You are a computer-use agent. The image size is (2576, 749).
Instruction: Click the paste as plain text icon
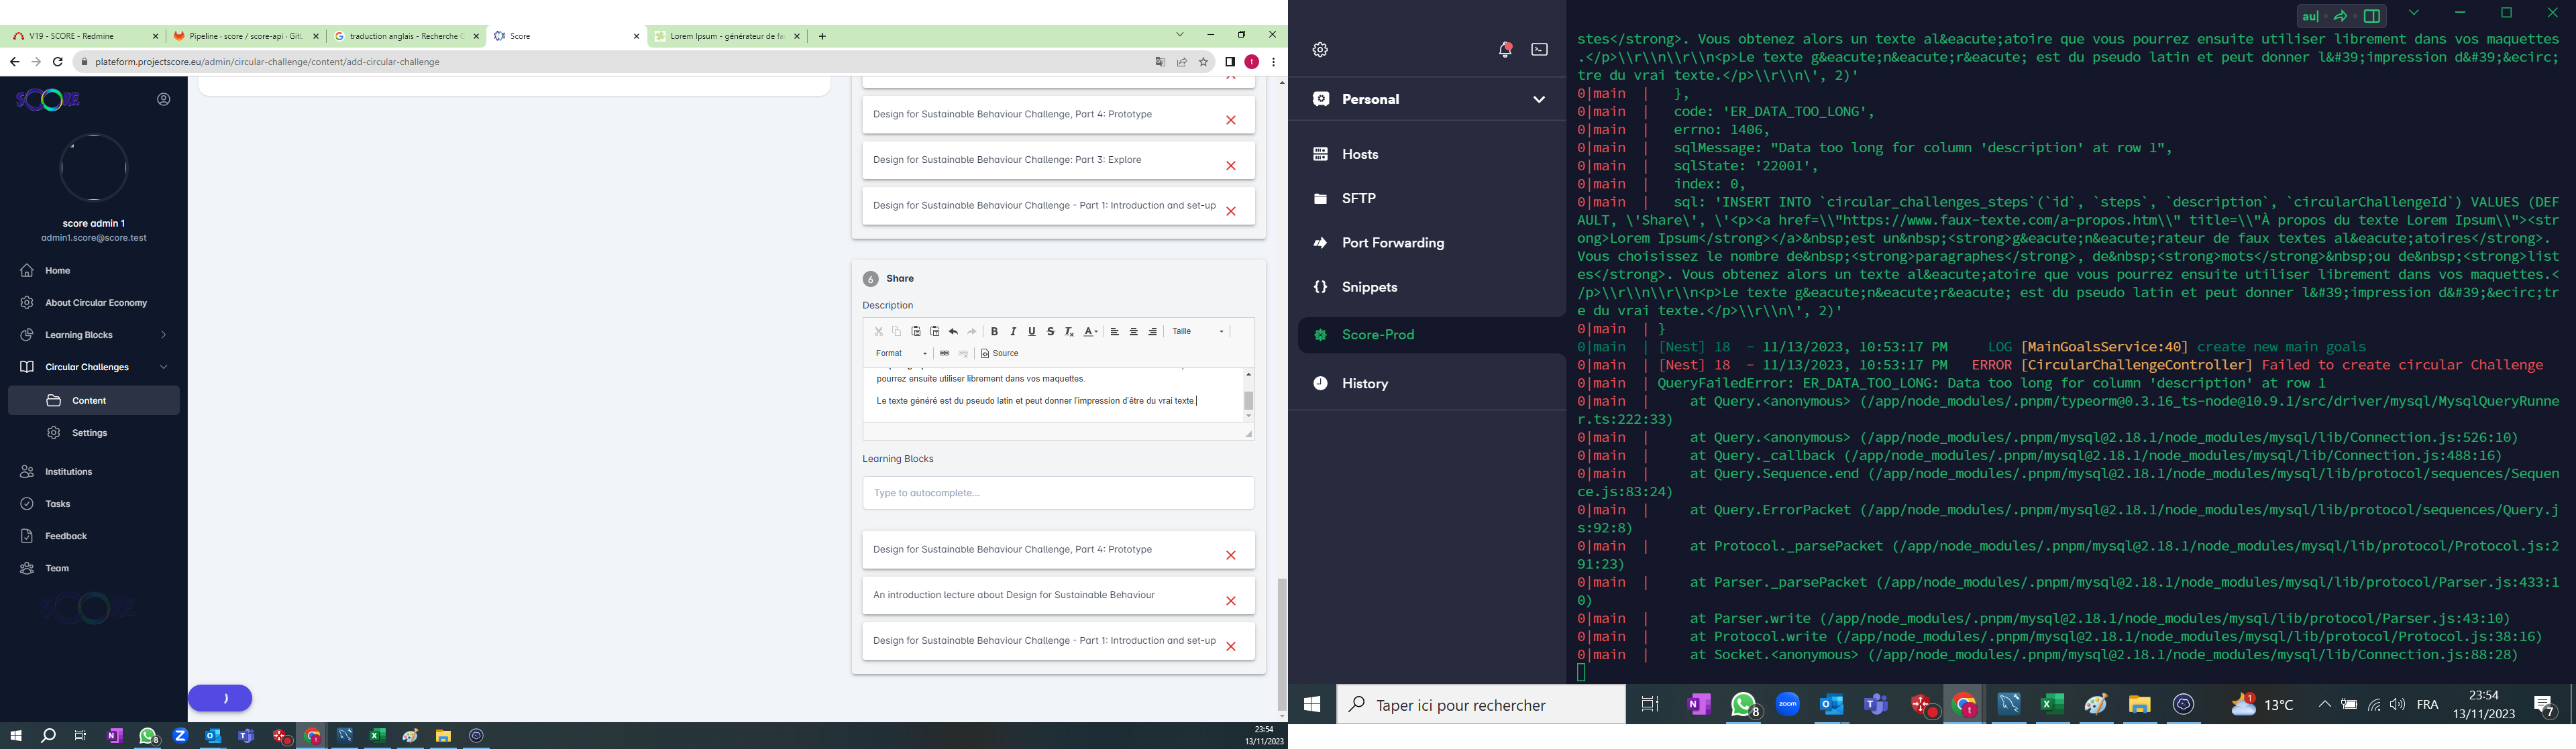coord(935,332)
